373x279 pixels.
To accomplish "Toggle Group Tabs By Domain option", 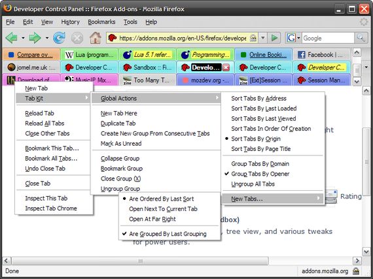I will pyautogui.click(x=273, y=164).
